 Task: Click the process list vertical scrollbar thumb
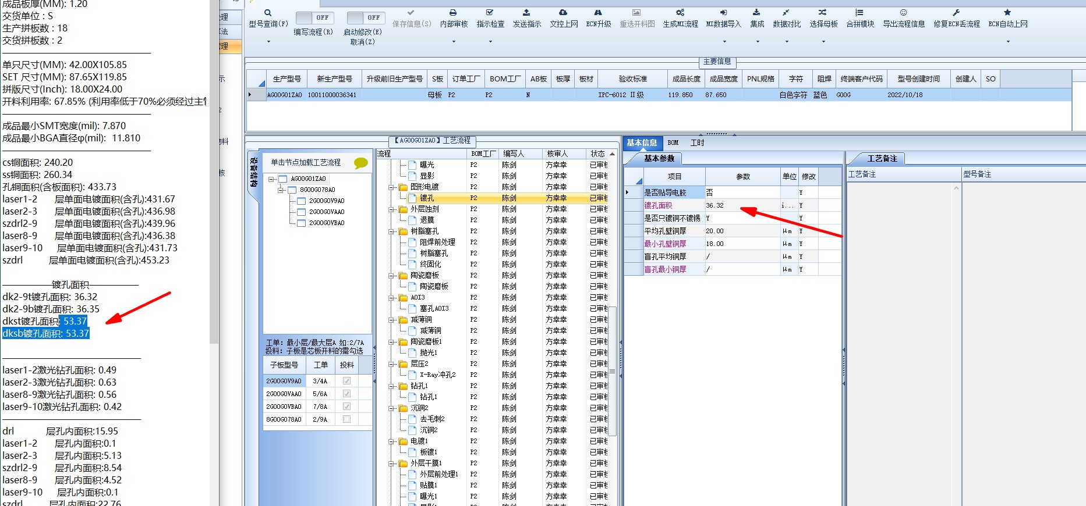(x=612, y=372)
